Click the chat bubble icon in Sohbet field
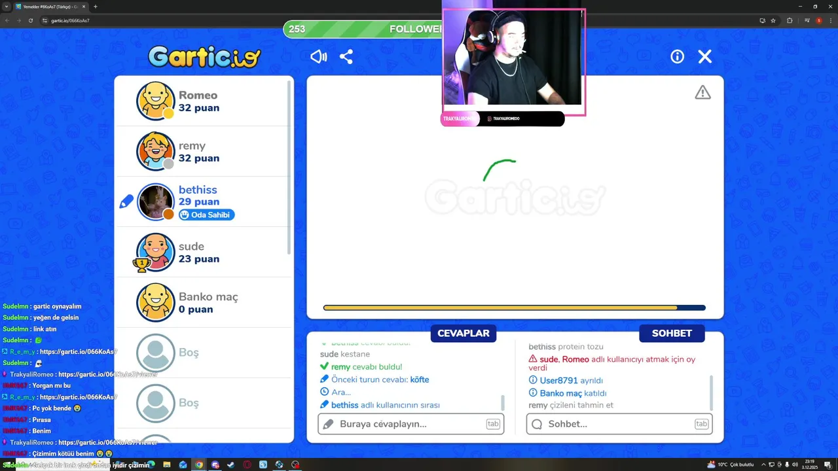838x471 pixels. [537, 424]
